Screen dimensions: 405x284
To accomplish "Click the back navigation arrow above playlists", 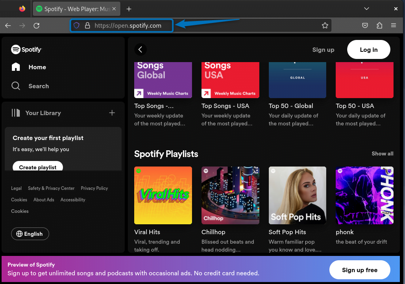I will coord(141,49).
